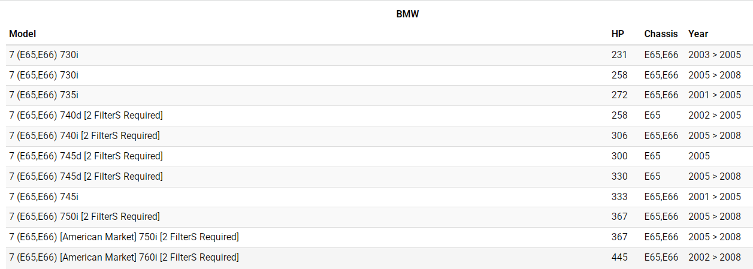The width and height of the screenshot is (753, 269).
Task: Click the [American Market] 750i model
Action: tap(123, 237)
